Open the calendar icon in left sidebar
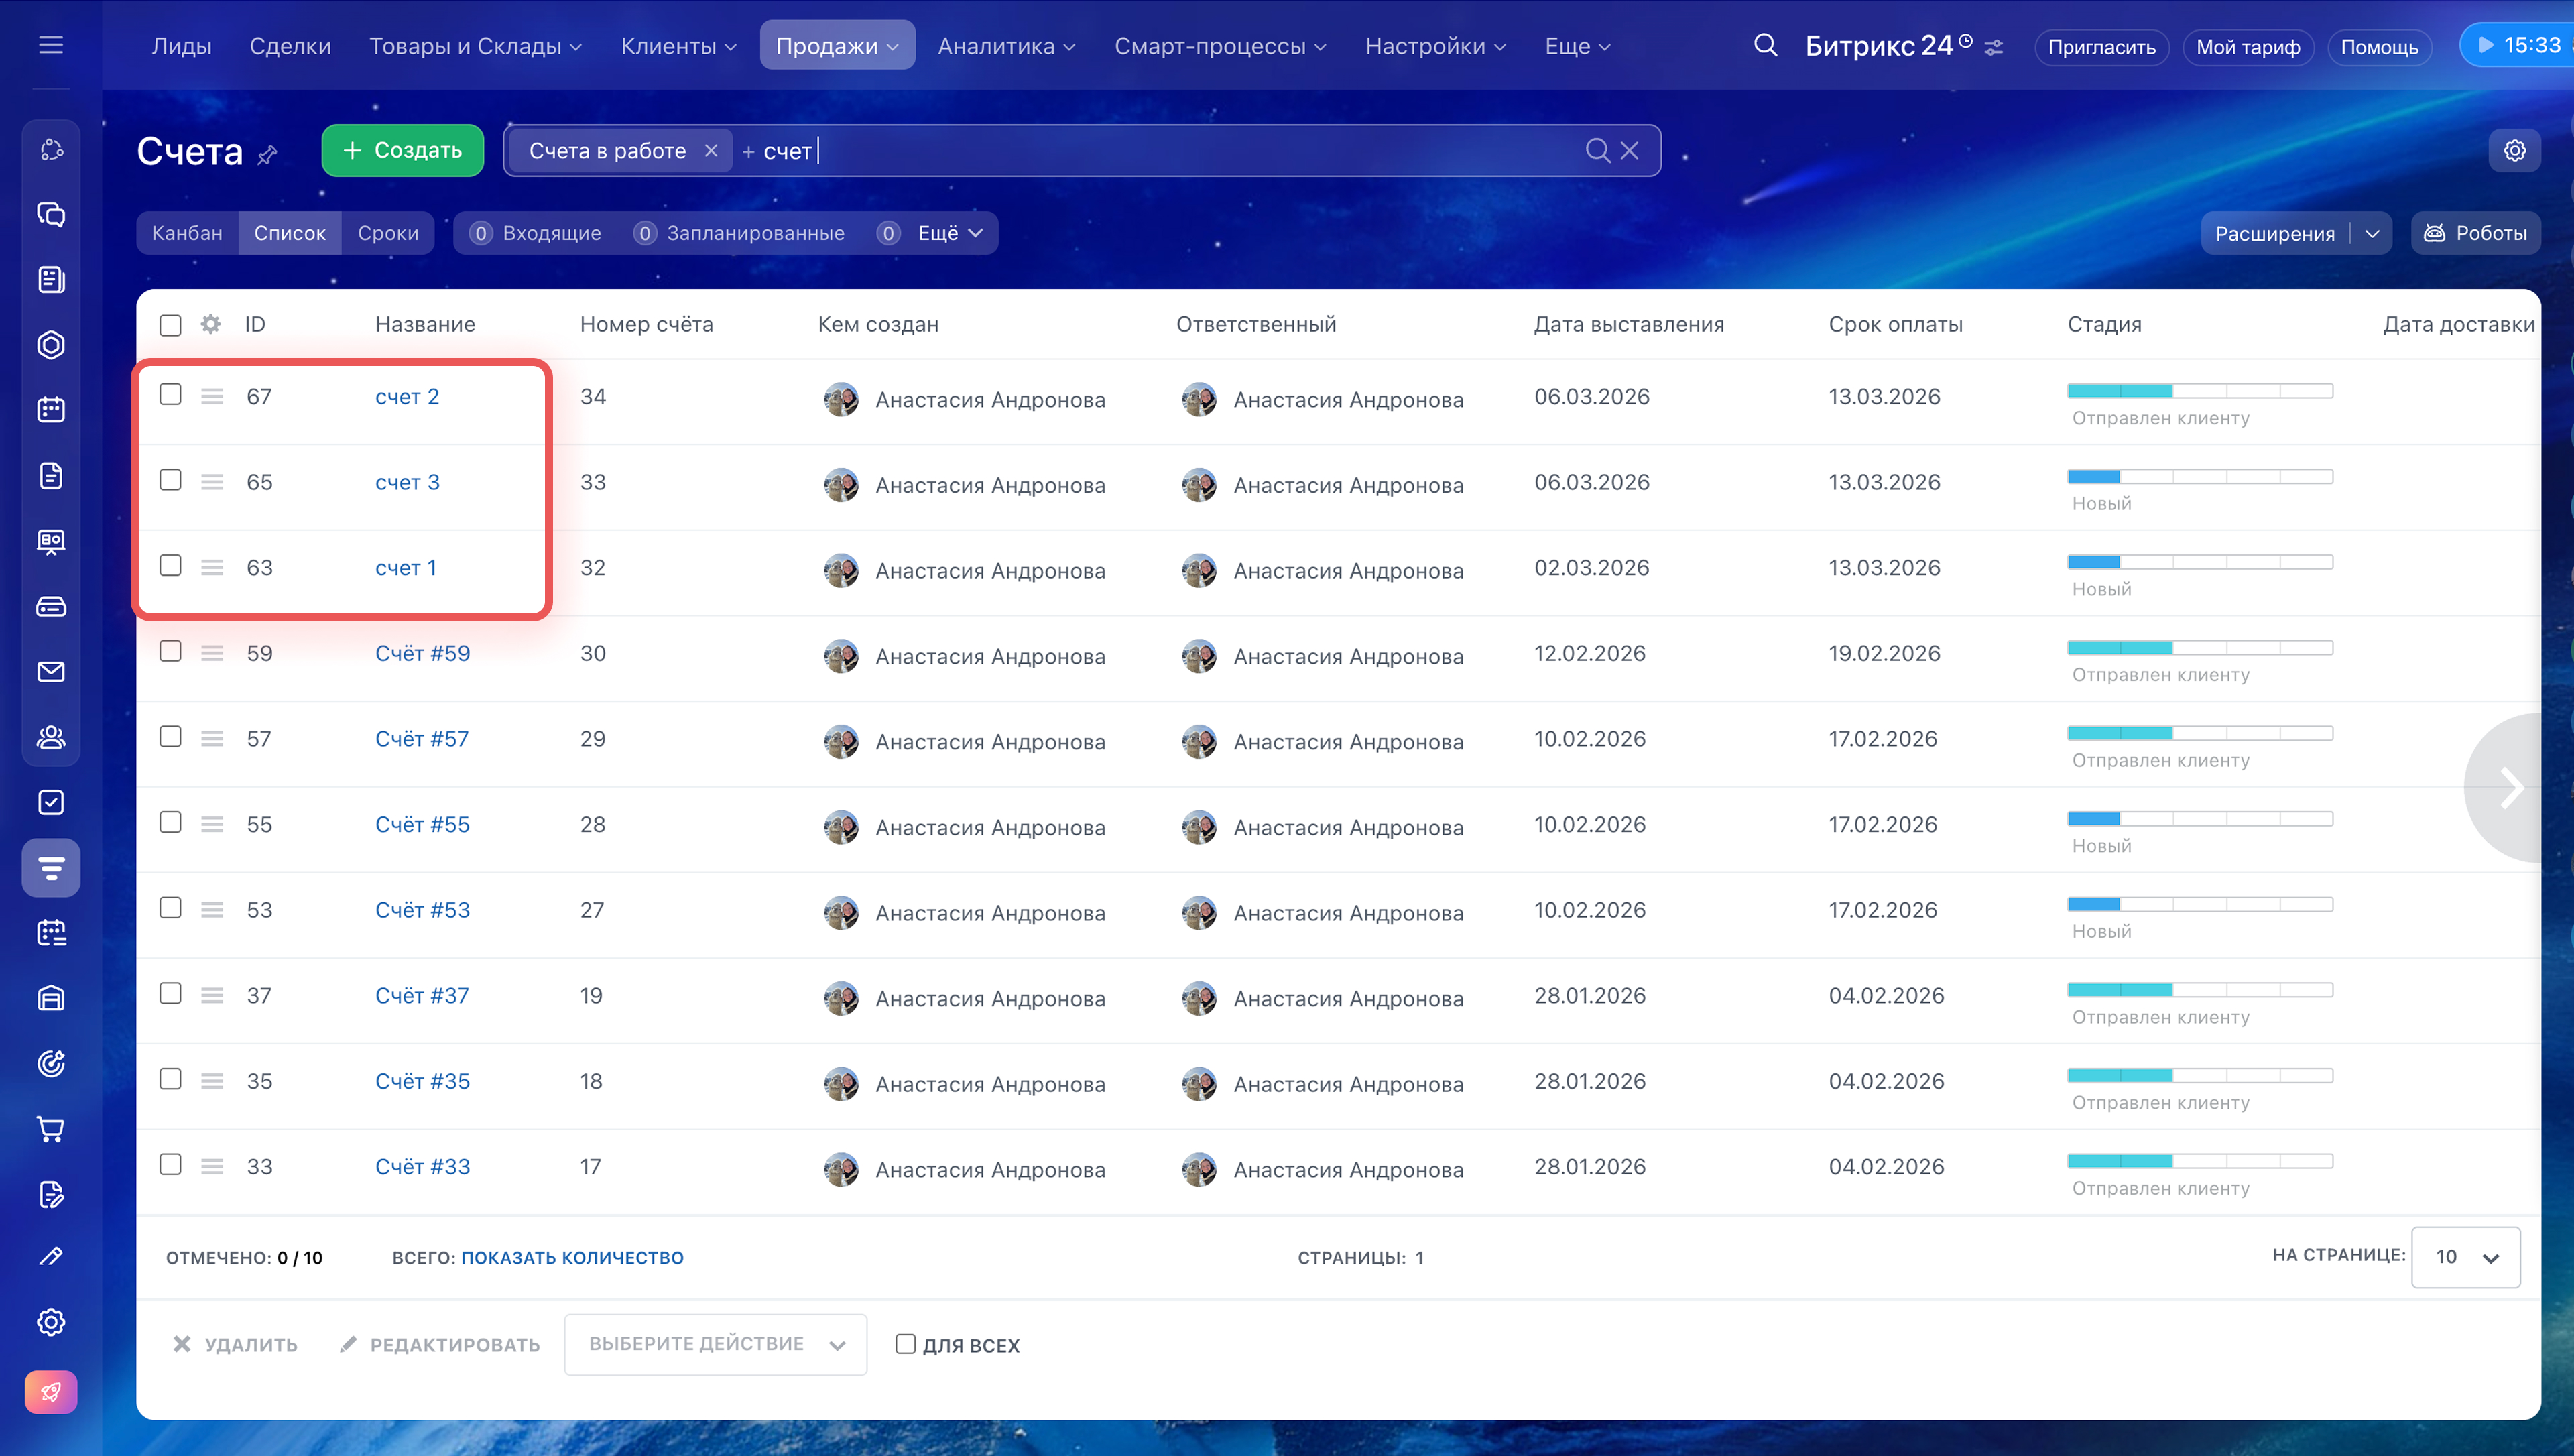2574x1456 pixels. [51, 410]
